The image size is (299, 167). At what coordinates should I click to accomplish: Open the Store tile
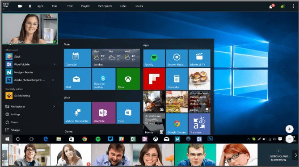tap(128, 113)
